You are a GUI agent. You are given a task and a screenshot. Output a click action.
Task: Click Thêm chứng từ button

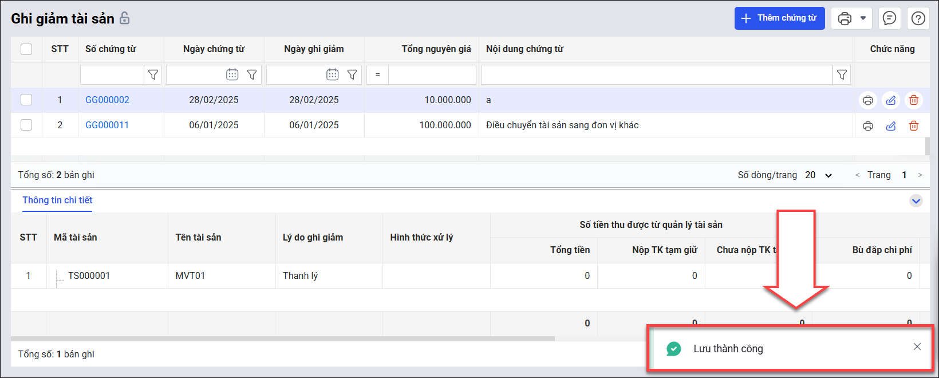[x=779, y=18]
